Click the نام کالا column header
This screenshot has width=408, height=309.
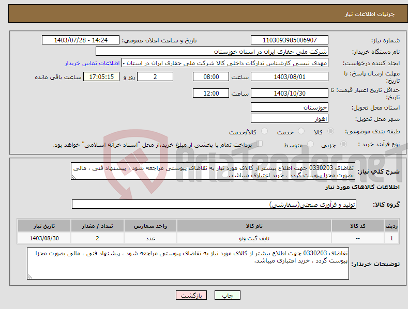254,226
